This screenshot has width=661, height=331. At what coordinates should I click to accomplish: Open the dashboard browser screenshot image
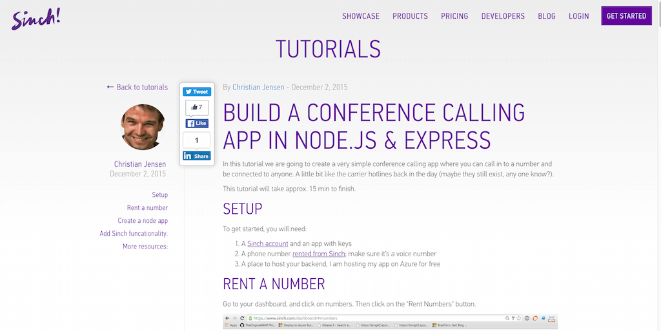[391, 322]
